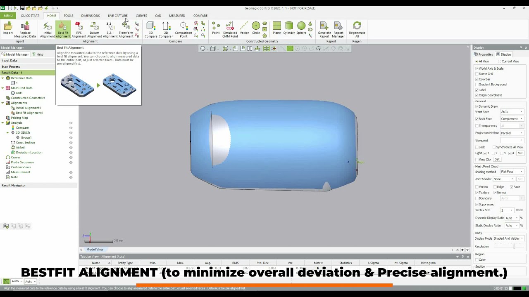529x297 pixels.
Task: Create a constructed Sphere
Action: [x=301, y=28]
